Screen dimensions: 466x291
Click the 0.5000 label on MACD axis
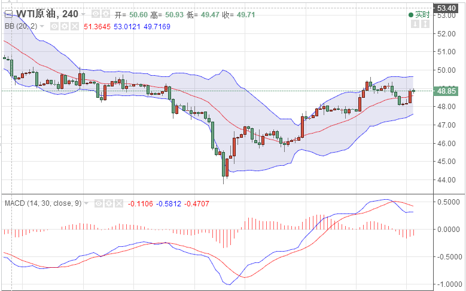pyautogui.click(x=449, y=202)
